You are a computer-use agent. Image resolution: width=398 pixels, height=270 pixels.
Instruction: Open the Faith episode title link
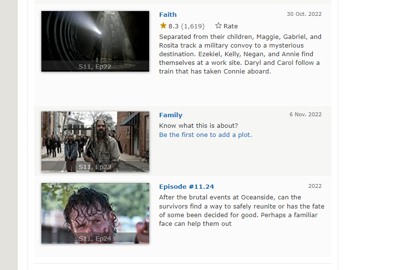[168, 15]
